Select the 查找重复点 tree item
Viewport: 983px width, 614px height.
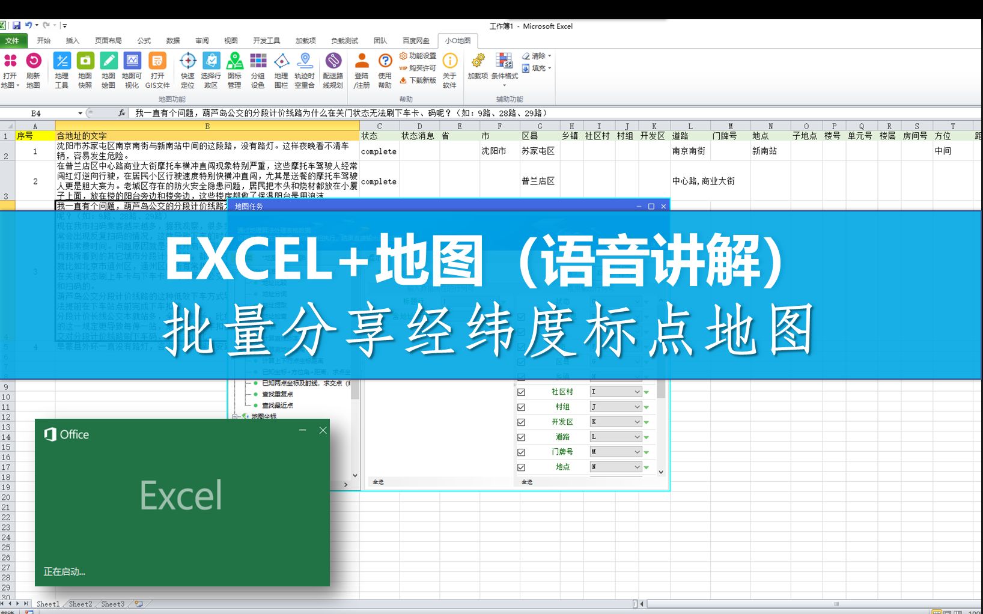[278, 394]
